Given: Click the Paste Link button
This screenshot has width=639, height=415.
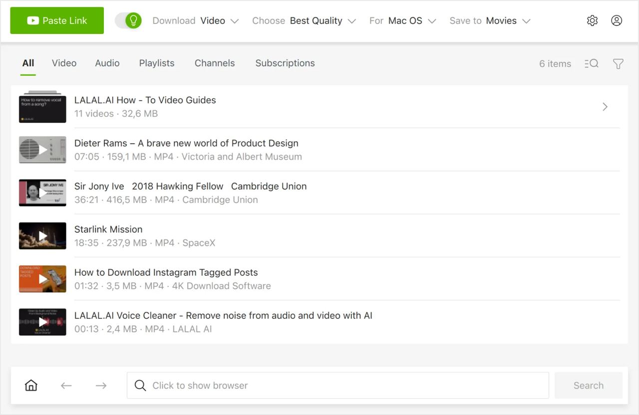Looking at the screenshot, I should 56,20.
